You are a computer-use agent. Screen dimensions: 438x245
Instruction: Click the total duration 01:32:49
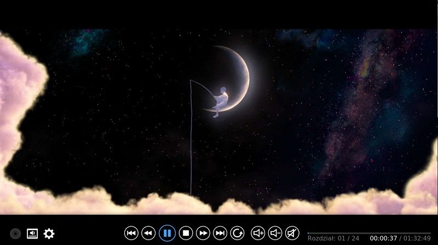(x=417, y=238)
